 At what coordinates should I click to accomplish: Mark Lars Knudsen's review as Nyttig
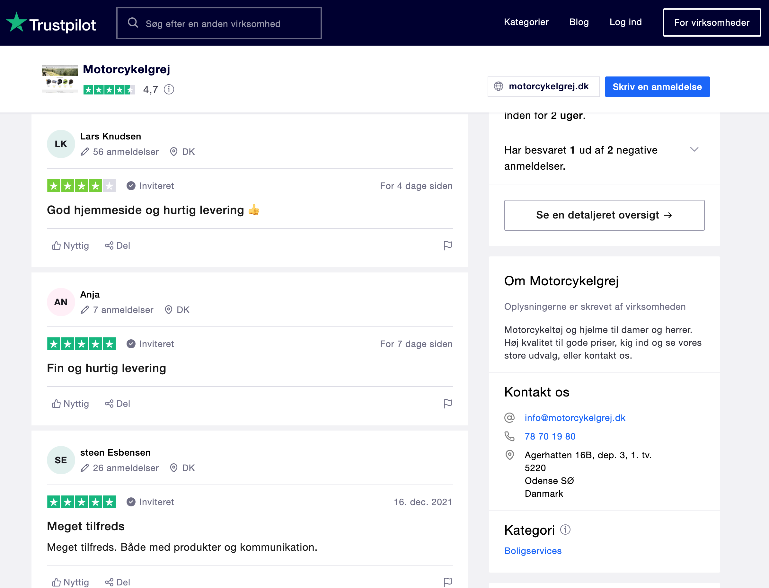pyautogui.click(x=70, y=246)
